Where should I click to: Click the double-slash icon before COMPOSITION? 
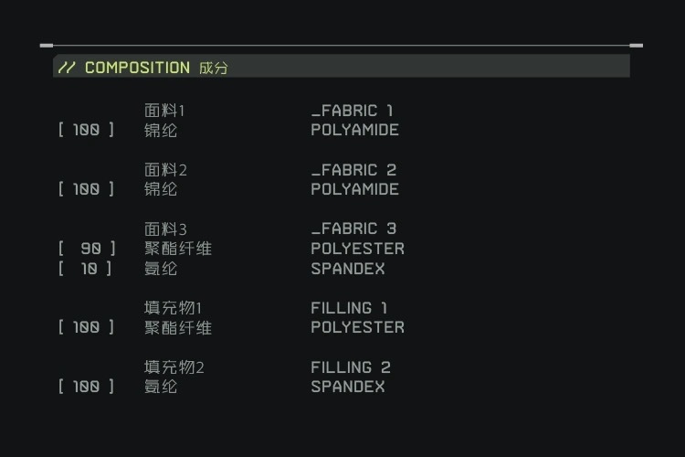click(67, 68)
